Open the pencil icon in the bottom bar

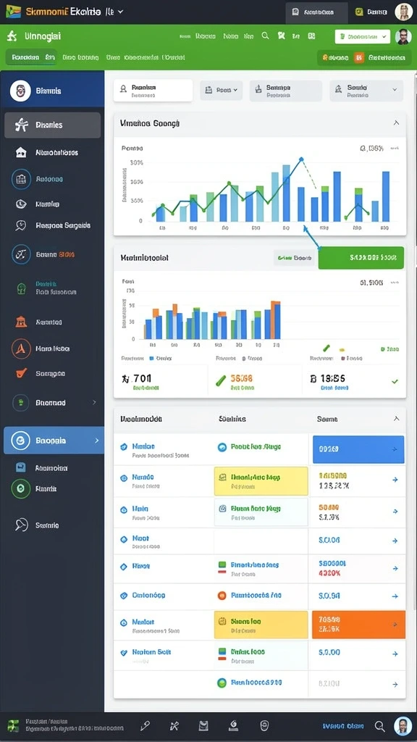[145, 725]
